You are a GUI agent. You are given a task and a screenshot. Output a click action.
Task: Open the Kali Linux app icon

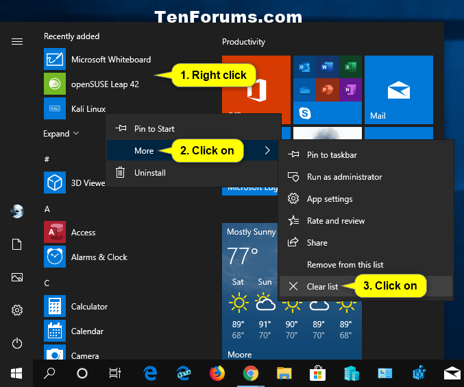click(x=55, y=108)
